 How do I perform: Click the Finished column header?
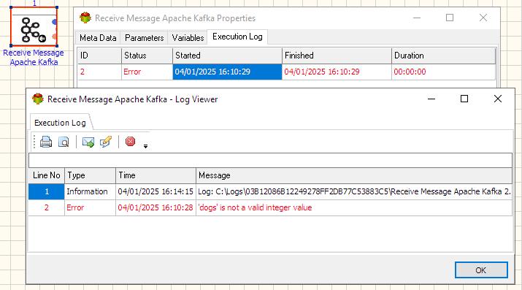click(337, 56)
